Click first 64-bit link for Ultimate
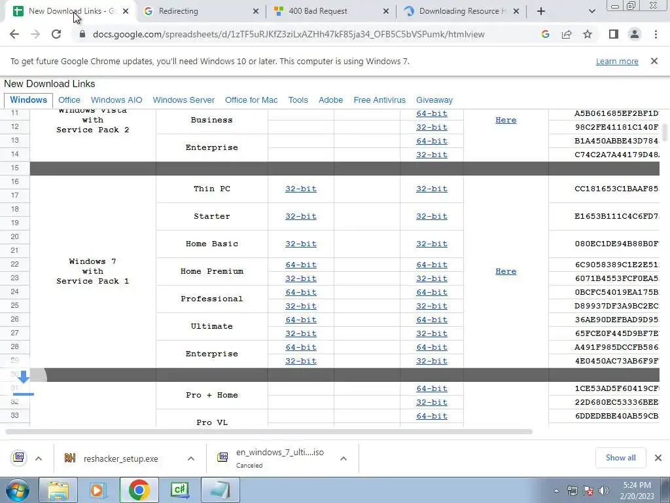 tap(301, 320)
